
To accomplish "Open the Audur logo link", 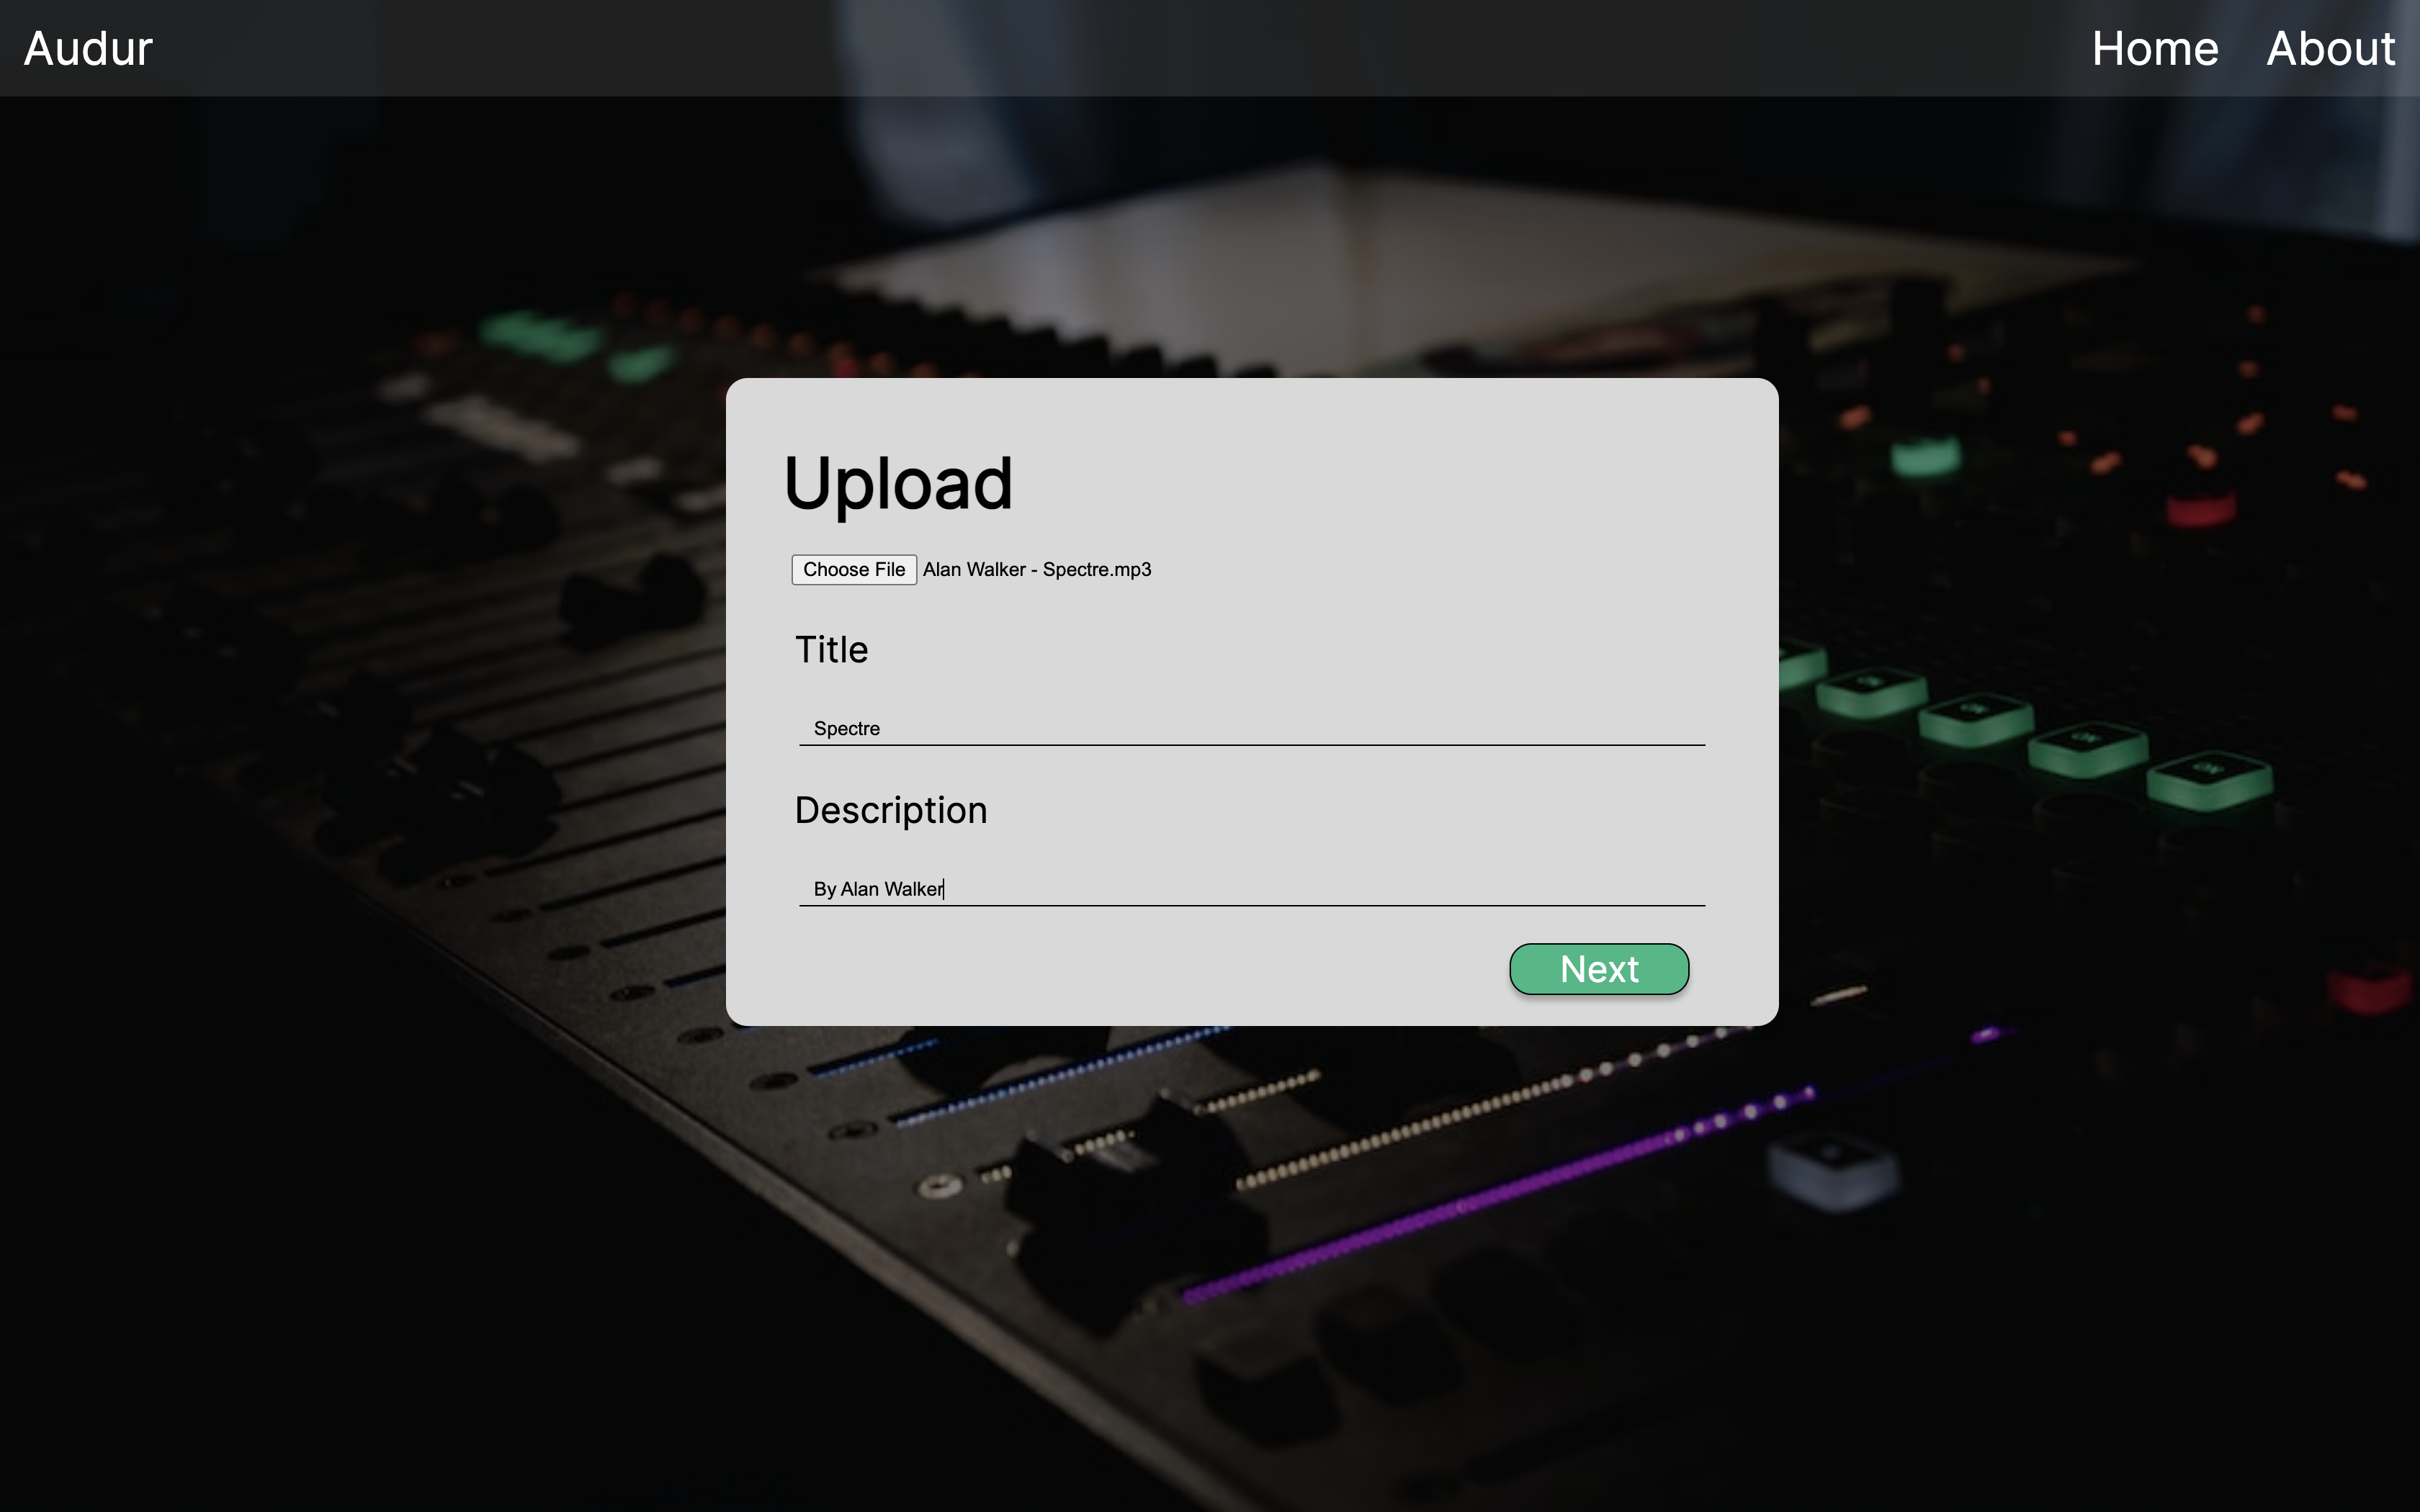I will 88,48.
